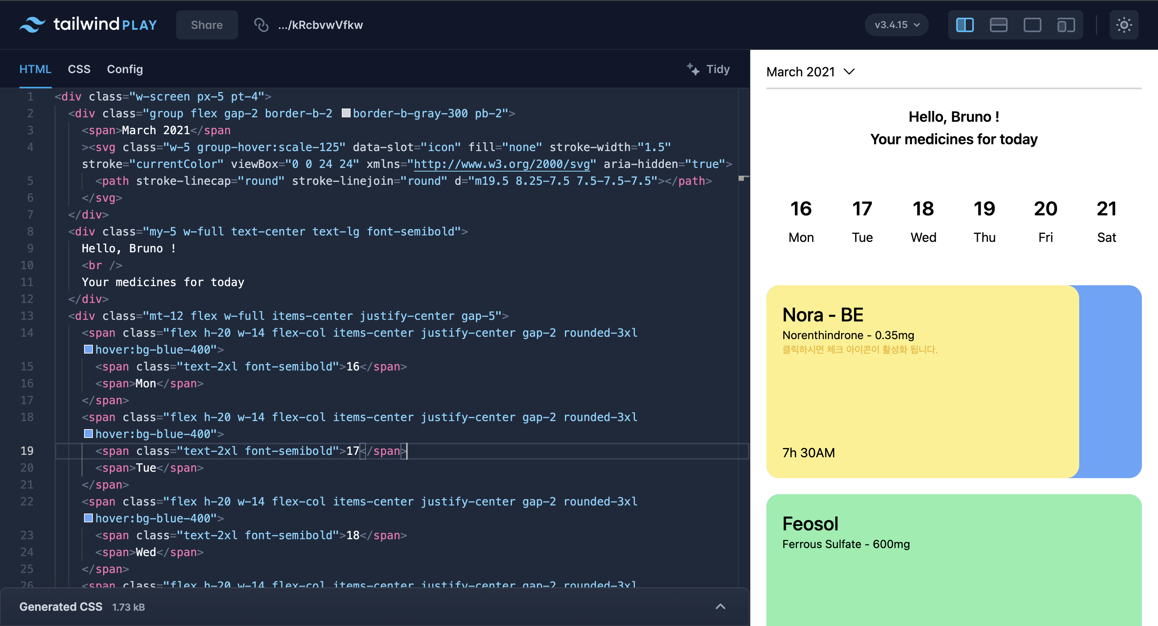Copy the link icon beside kRcbvwVfkw
The width and height of the screenshot is (1158, 626).
pos(261,25)
